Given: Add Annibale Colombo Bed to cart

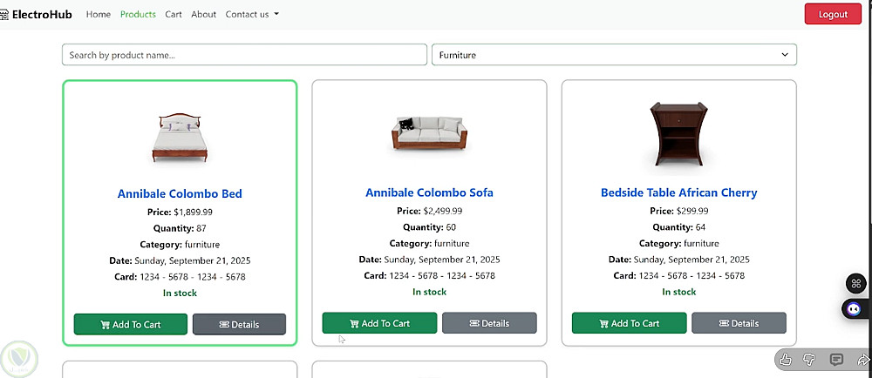Looking at the screenshot, I should 130,325.
